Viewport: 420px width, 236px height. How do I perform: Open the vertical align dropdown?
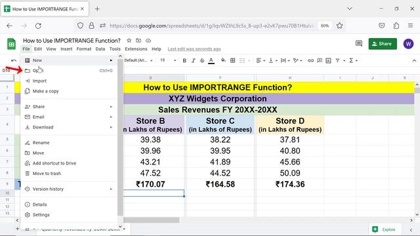273,60
